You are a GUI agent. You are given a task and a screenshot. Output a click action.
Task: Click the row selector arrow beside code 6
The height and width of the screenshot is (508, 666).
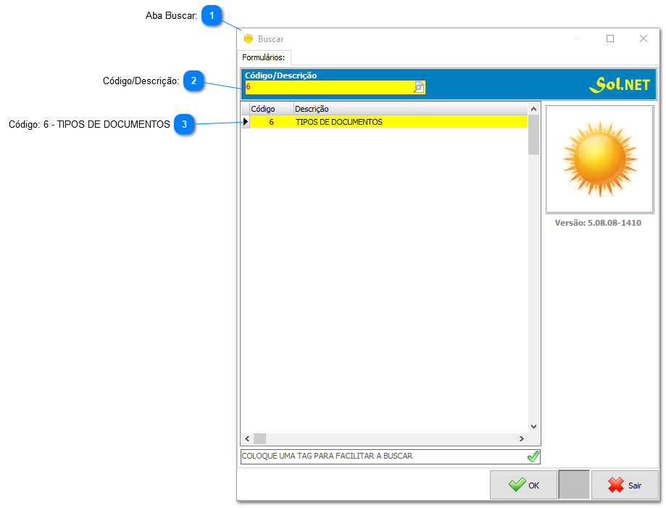(246, 122)
